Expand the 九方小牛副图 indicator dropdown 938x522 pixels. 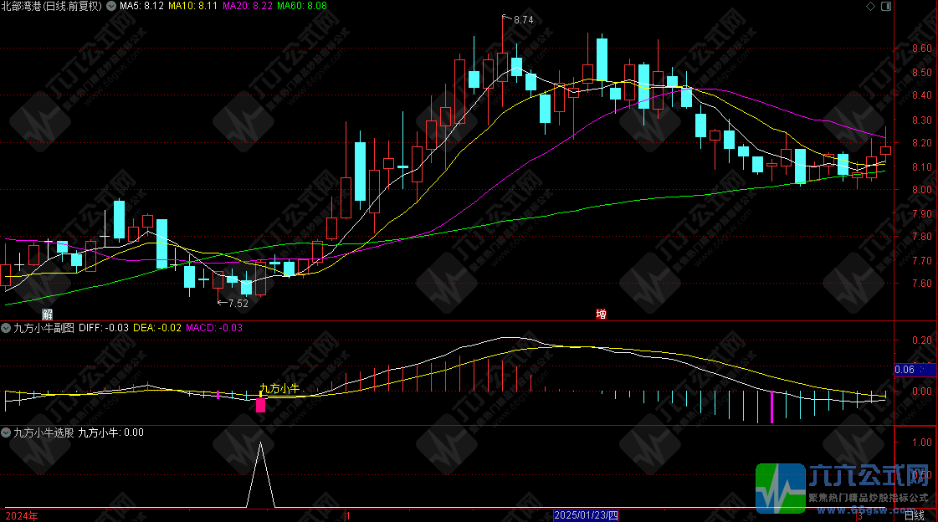7,328
